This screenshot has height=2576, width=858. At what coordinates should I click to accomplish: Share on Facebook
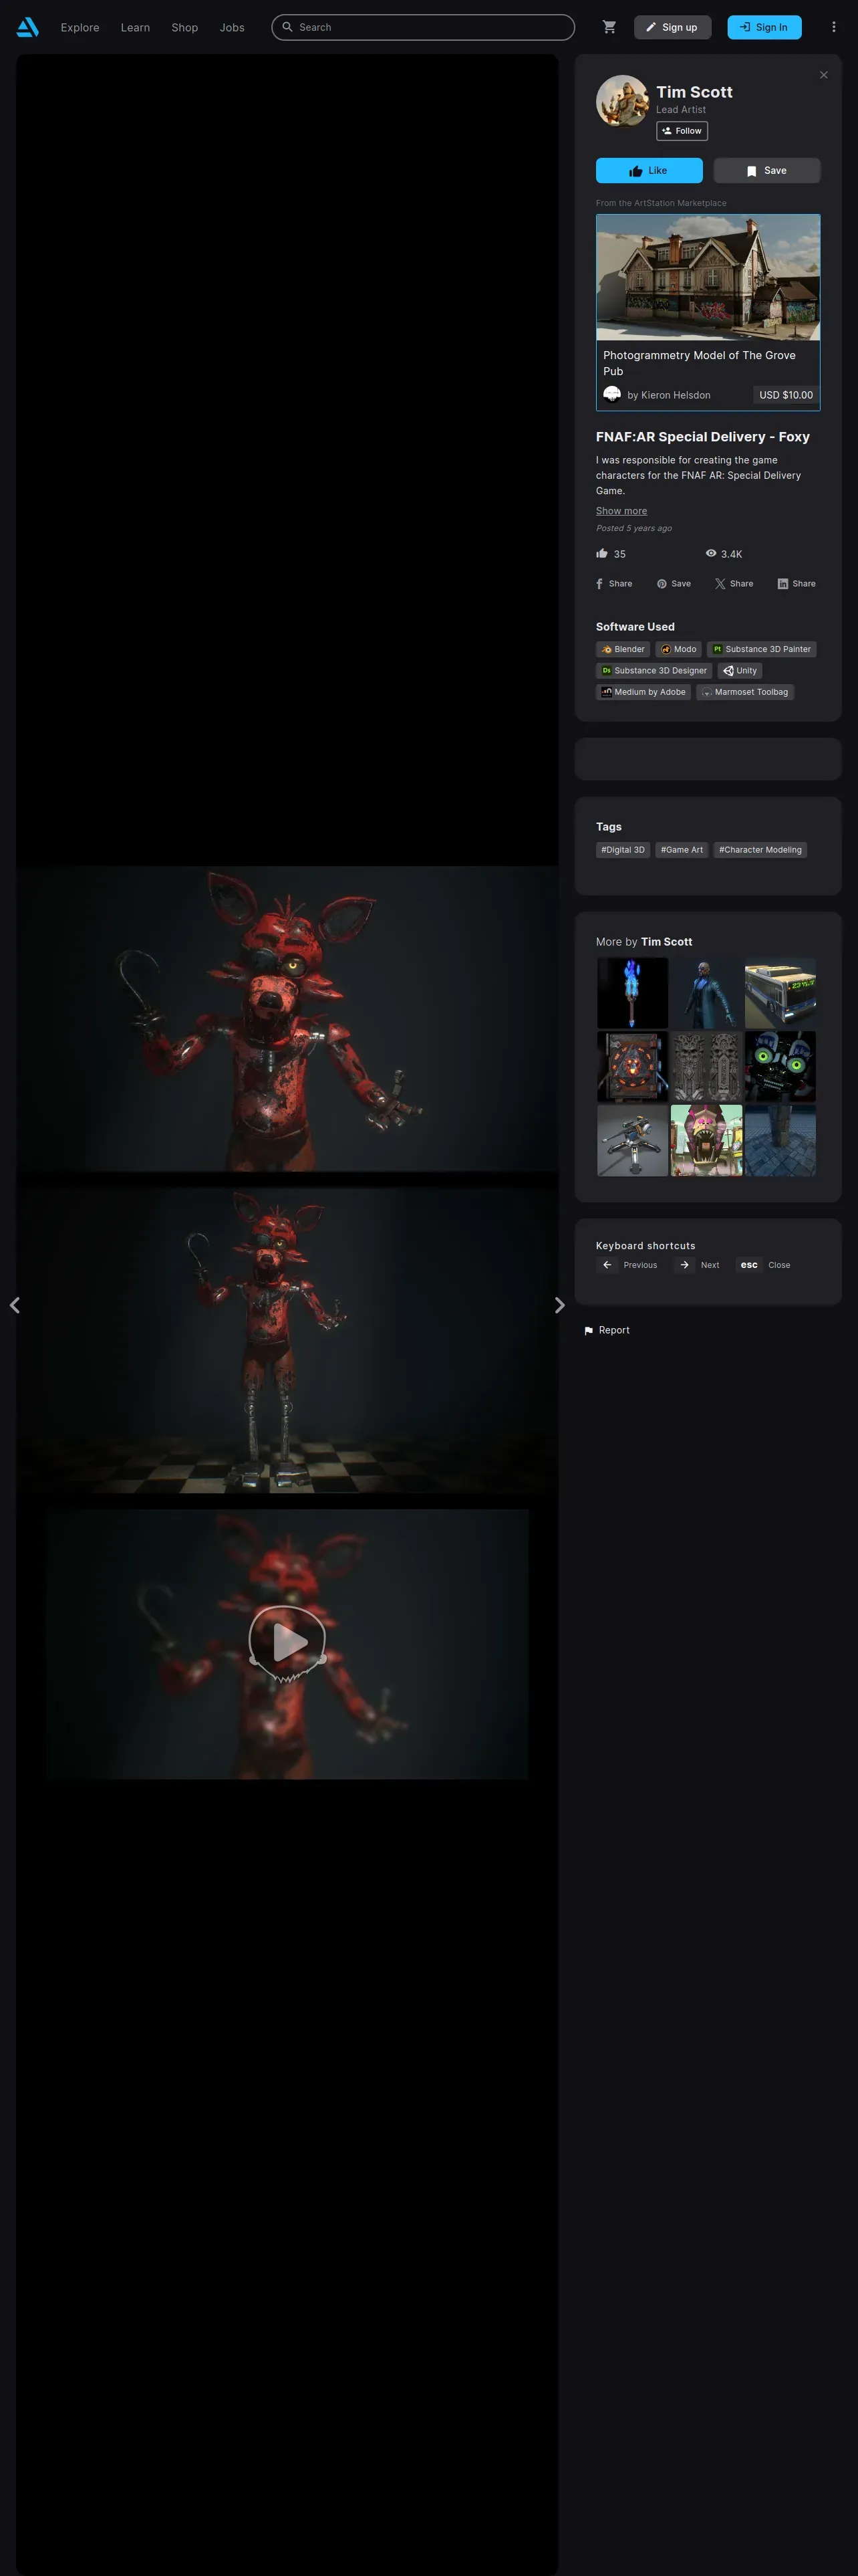(614, 584)
